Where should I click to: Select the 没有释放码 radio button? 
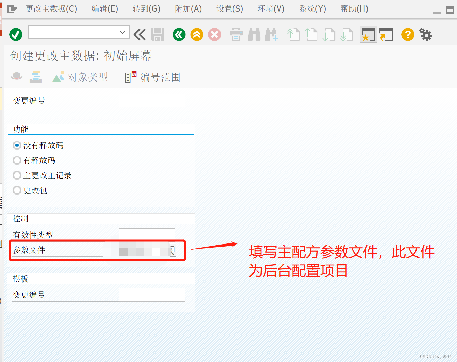click(17, 145)
